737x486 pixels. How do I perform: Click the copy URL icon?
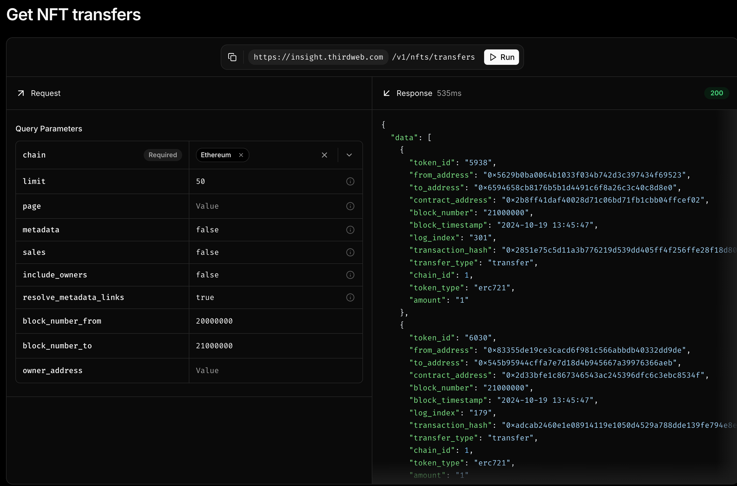(232, 57)
